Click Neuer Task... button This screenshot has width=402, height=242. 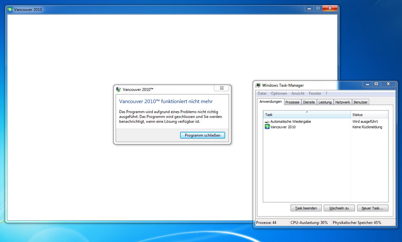pos(373,208)
